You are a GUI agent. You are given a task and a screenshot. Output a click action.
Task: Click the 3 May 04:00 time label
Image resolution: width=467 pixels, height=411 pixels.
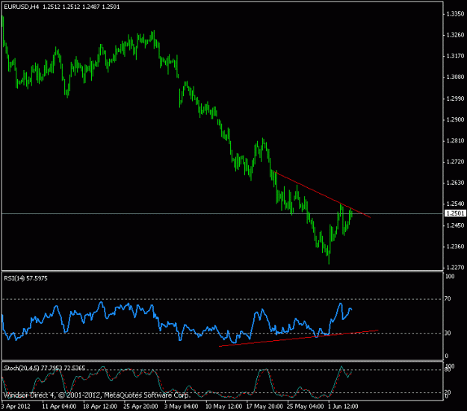point(181,407)
